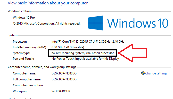173x99 pixels.
Task: Click the 8.00 GB installed memory value
Action: [x=68, y=47]
